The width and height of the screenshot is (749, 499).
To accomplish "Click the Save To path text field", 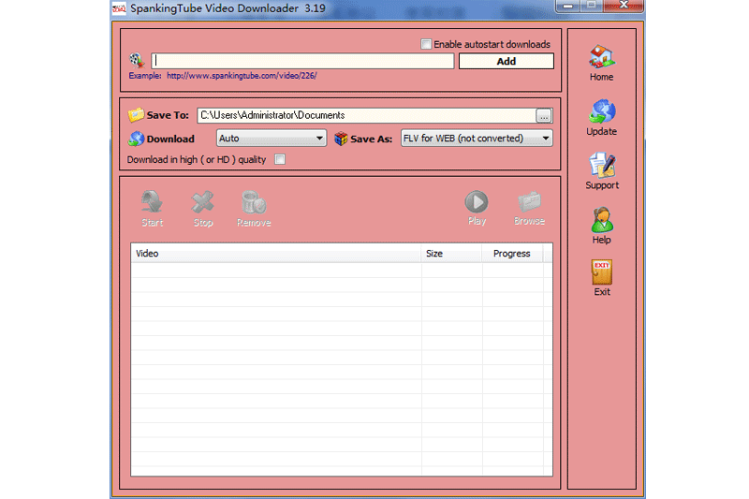I will pyautogui.click(x=366, y=115).
